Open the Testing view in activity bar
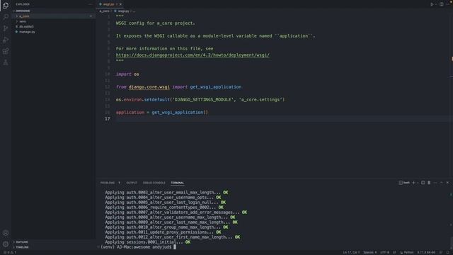 coord(6,62)
